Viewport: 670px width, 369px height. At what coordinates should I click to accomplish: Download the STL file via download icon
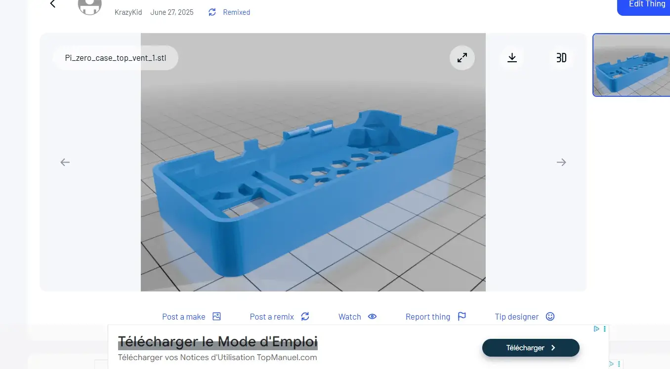(512, 58)
